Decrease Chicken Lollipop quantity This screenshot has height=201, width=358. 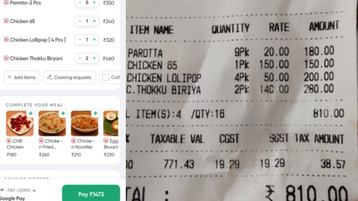pos(80,40)
